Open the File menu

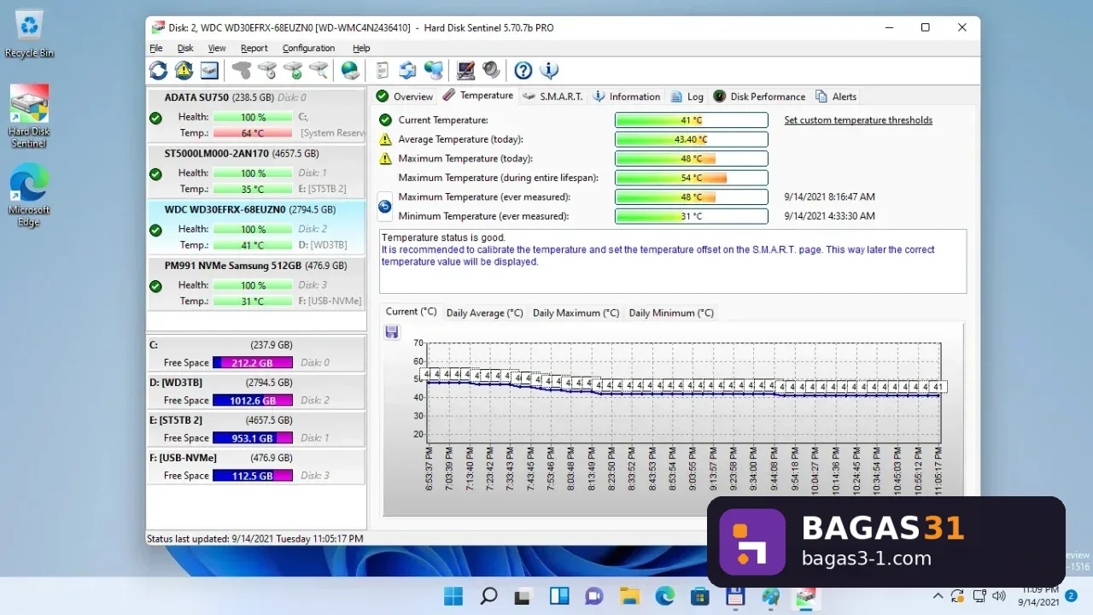[156, 48]
